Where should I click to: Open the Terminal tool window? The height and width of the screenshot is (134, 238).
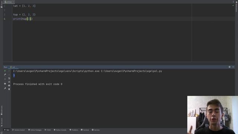point(85,130)
